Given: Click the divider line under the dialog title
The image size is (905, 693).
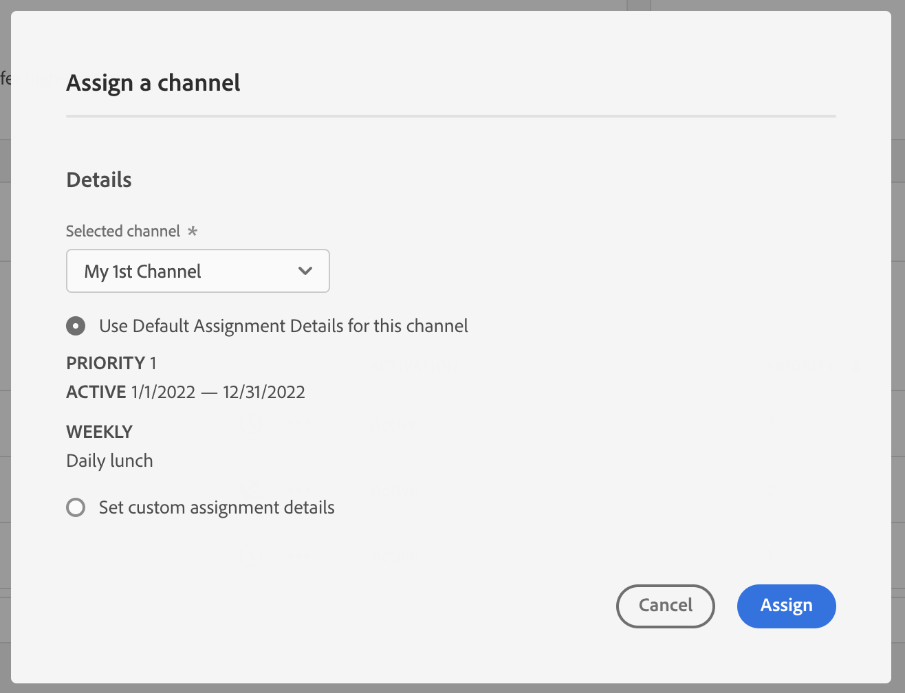Looking at the screenshot, I should (451, 116).
